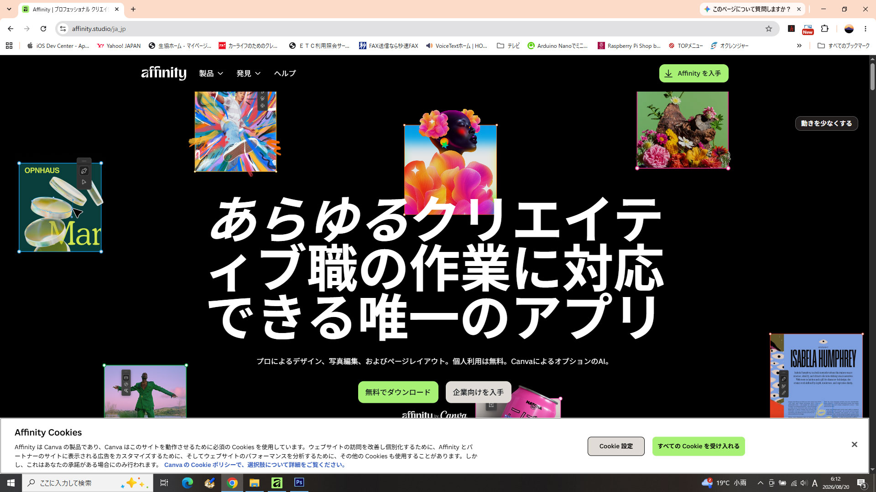Click the 企業向けを入手 button
876x492 pixels.
click(x=478, y=392)
